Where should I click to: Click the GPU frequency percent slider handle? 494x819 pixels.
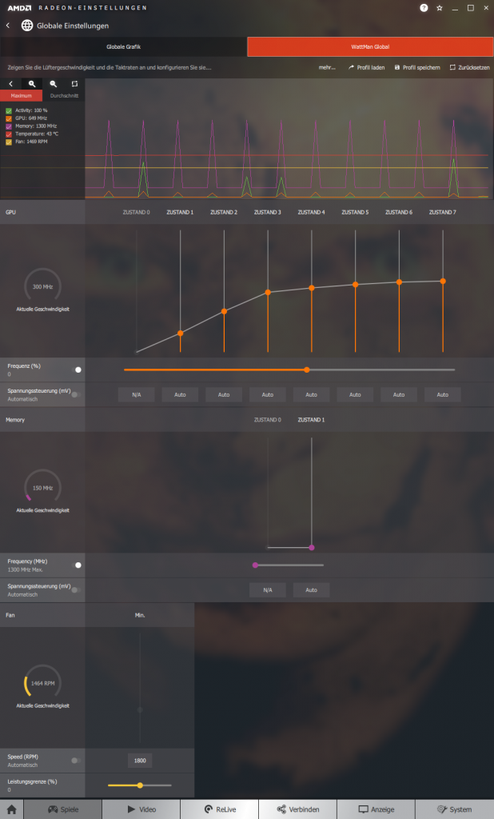point(306,370)
